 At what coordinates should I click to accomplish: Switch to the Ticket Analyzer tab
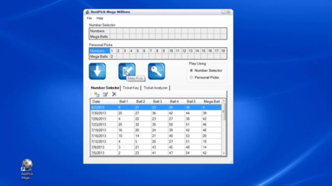(x=155, y=88)
